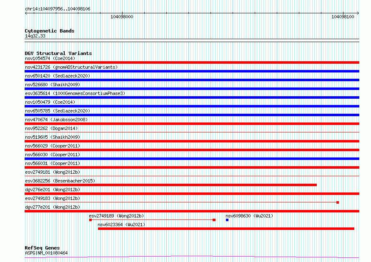Open esv2749181 (Wong2012b) label

click(53, 172)
